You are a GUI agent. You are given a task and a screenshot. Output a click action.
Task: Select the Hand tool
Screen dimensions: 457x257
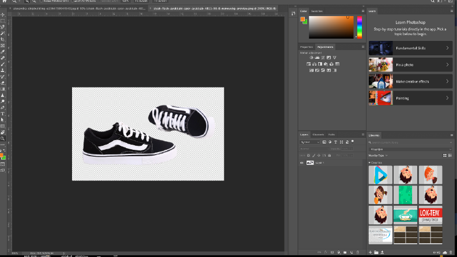[x=3, y=133]
